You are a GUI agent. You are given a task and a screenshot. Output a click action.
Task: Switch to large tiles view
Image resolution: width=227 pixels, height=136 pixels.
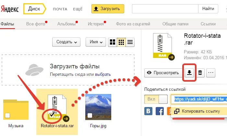coord(113,42)
